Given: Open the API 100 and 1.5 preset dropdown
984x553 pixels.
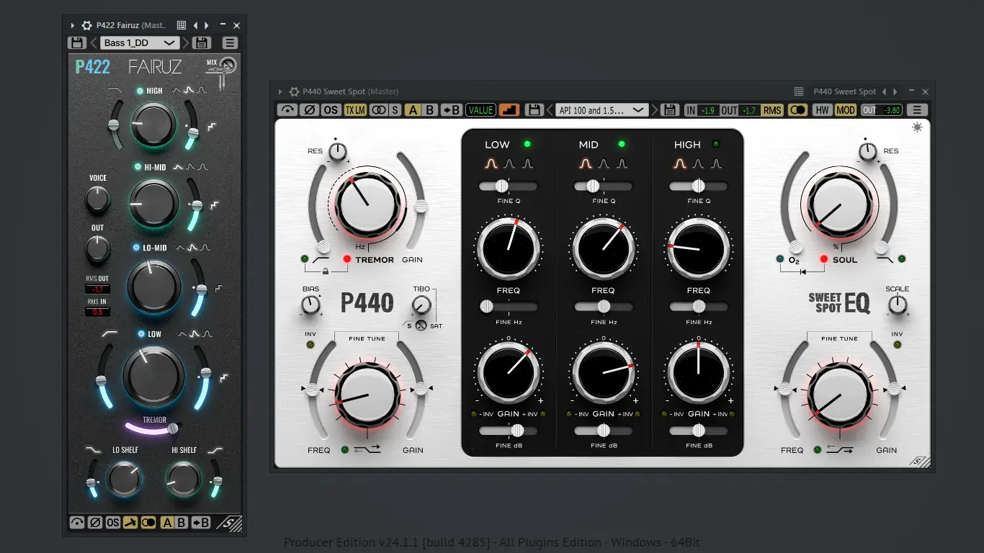Looking at the screenshot, I should [x=602, y=109].
